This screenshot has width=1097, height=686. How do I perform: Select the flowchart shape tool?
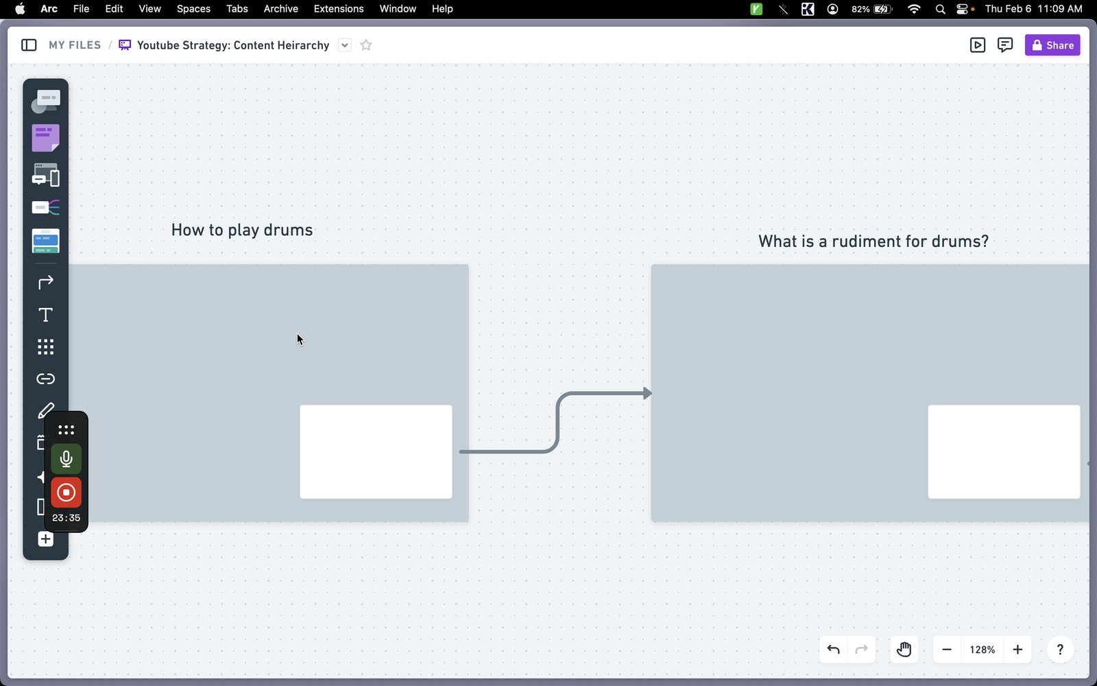(45, 102)
